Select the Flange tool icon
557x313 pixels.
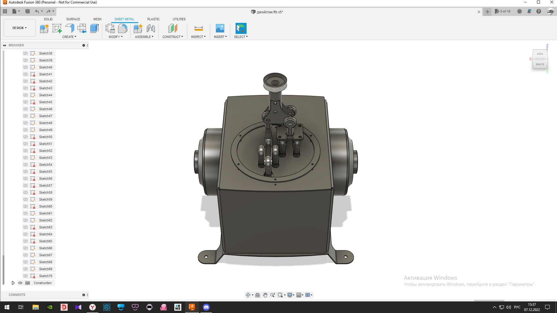pos(70,28)
